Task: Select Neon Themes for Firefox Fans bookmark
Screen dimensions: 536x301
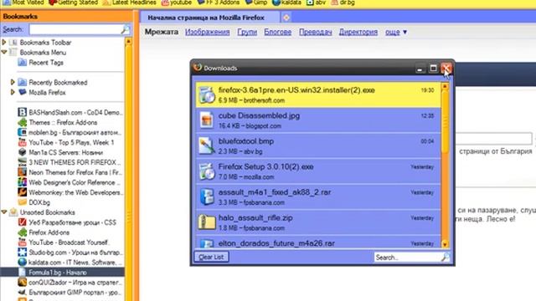Action: (70, 172)
